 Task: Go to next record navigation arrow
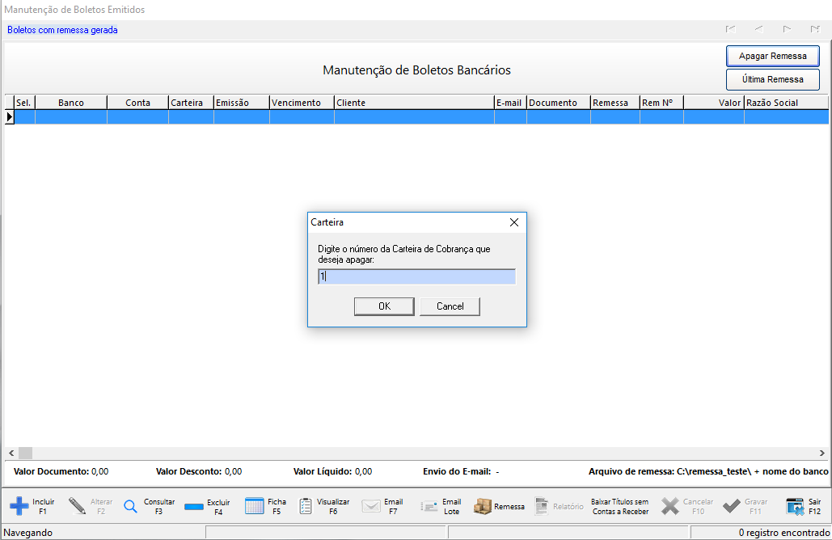(x=787, y=29)
